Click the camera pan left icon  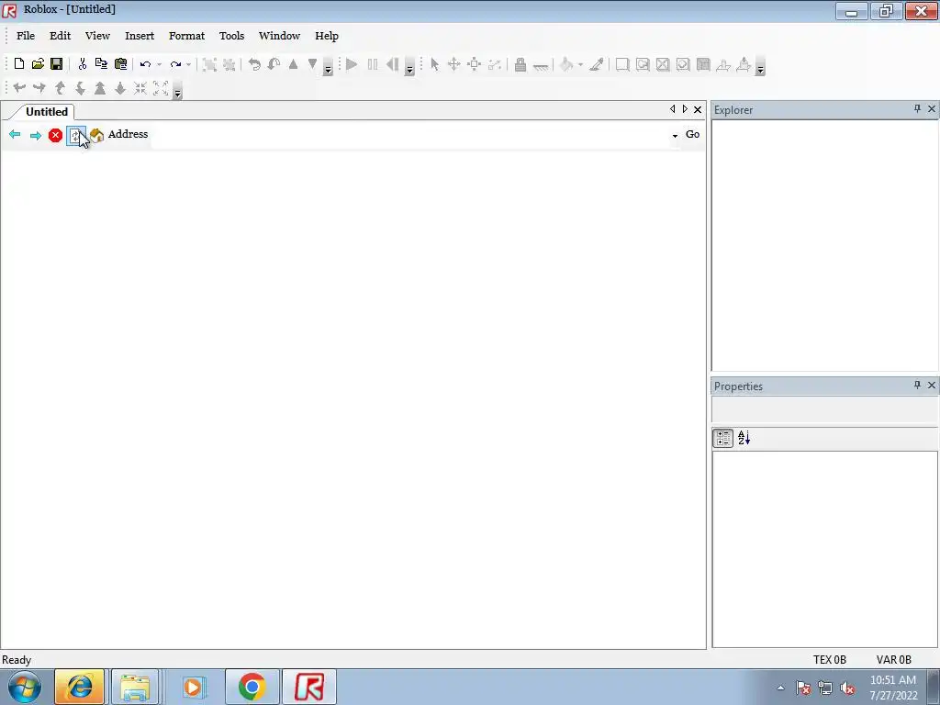19,88
